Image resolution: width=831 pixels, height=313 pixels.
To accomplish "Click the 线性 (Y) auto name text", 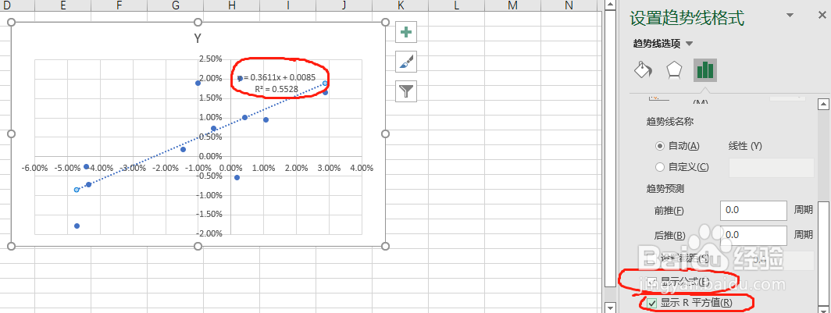I will tap(746, 146).
